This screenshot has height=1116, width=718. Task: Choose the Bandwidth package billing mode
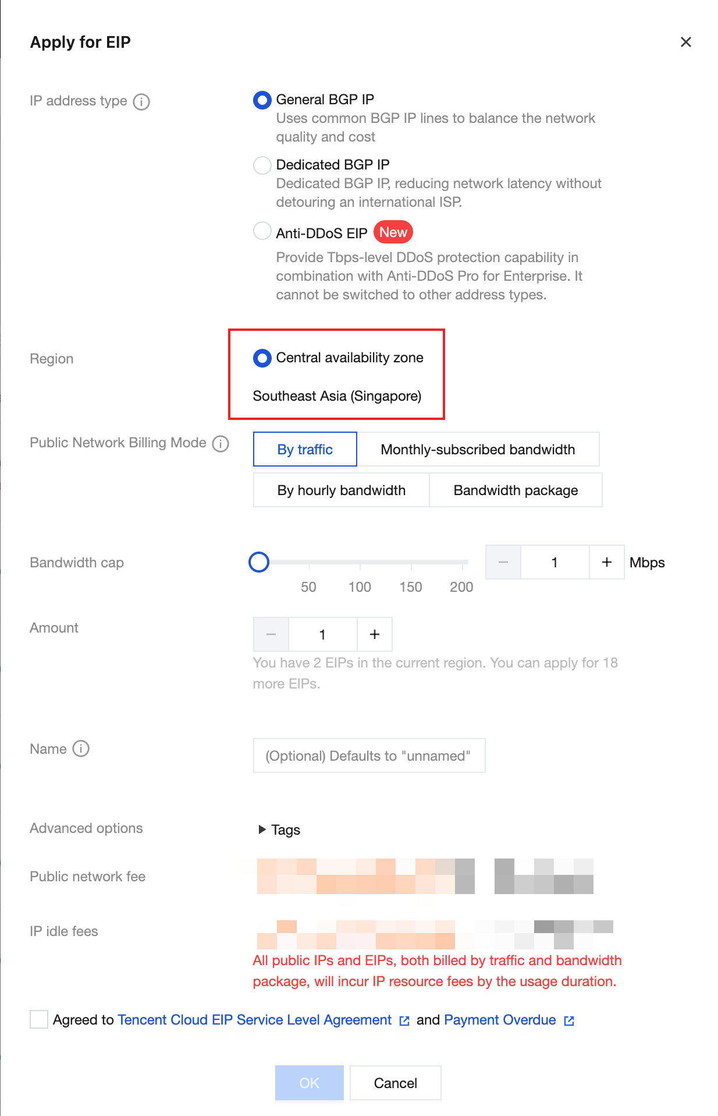[516, 490]
